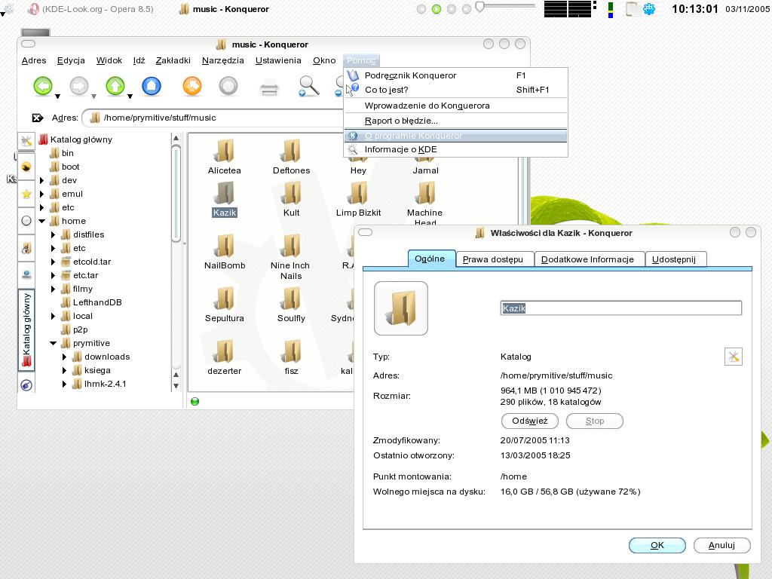Switch to Udostępnij tab
The width and height of the screenshot is (772, 579).
pyautogui.click(x=675, y=259)
